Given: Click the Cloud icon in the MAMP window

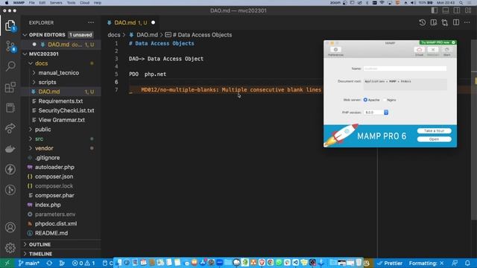Looking at the screenshot, I should click(419, 51).
